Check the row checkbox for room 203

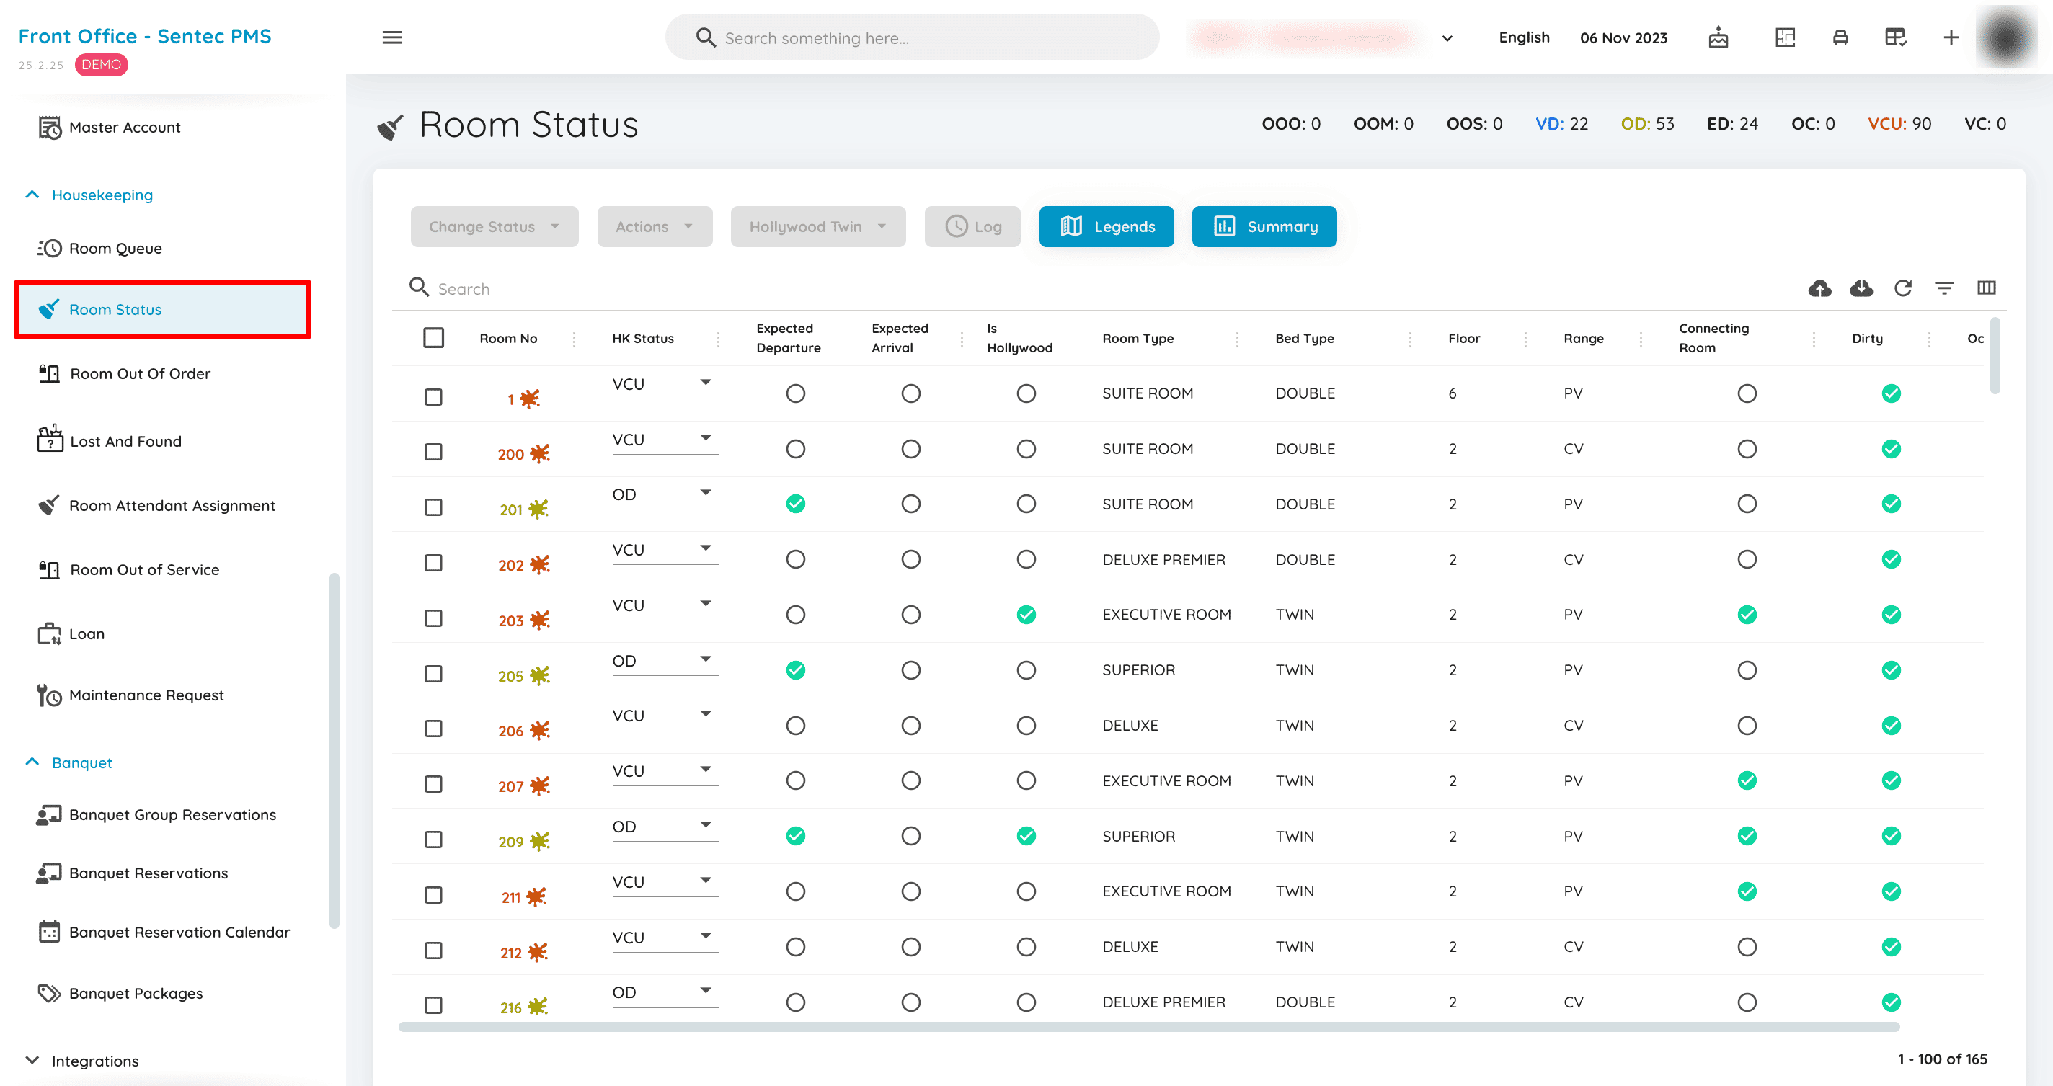click(433, 618)
